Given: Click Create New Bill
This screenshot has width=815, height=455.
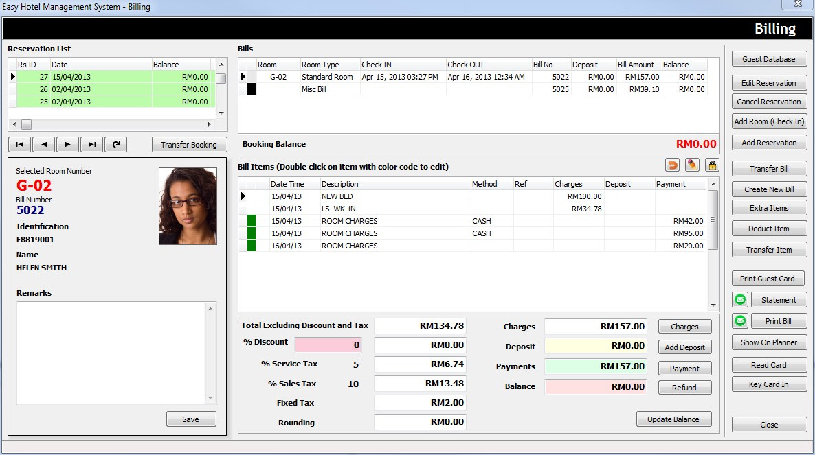Looking at the screenshot, I should [769, 189].
